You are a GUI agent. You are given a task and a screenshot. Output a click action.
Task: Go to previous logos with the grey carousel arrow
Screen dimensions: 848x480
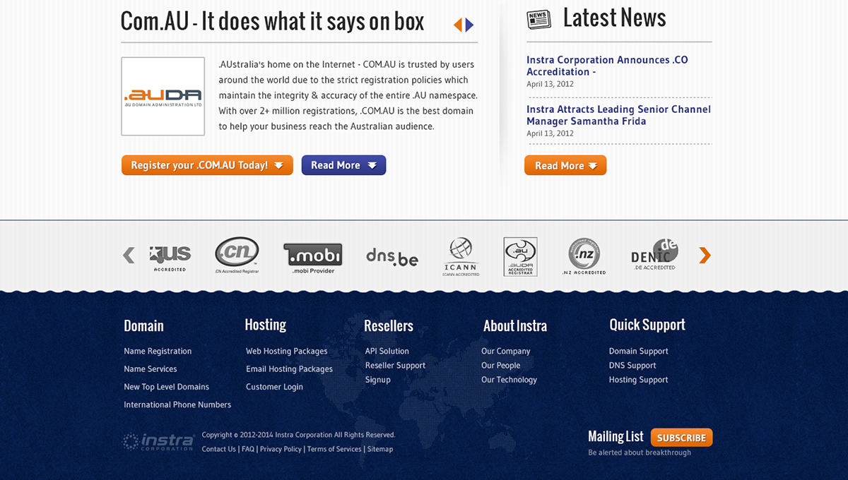point(129,255)
